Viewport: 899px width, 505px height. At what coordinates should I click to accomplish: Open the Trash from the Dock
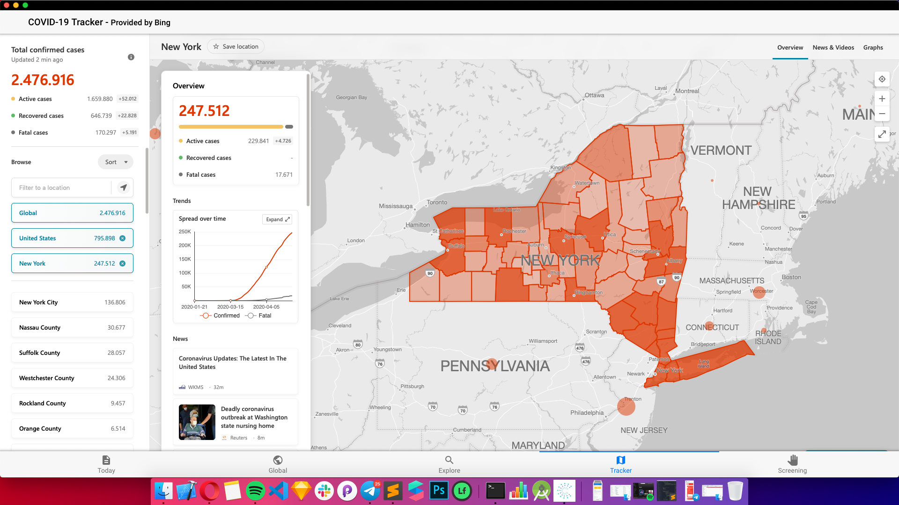point(735,491)
